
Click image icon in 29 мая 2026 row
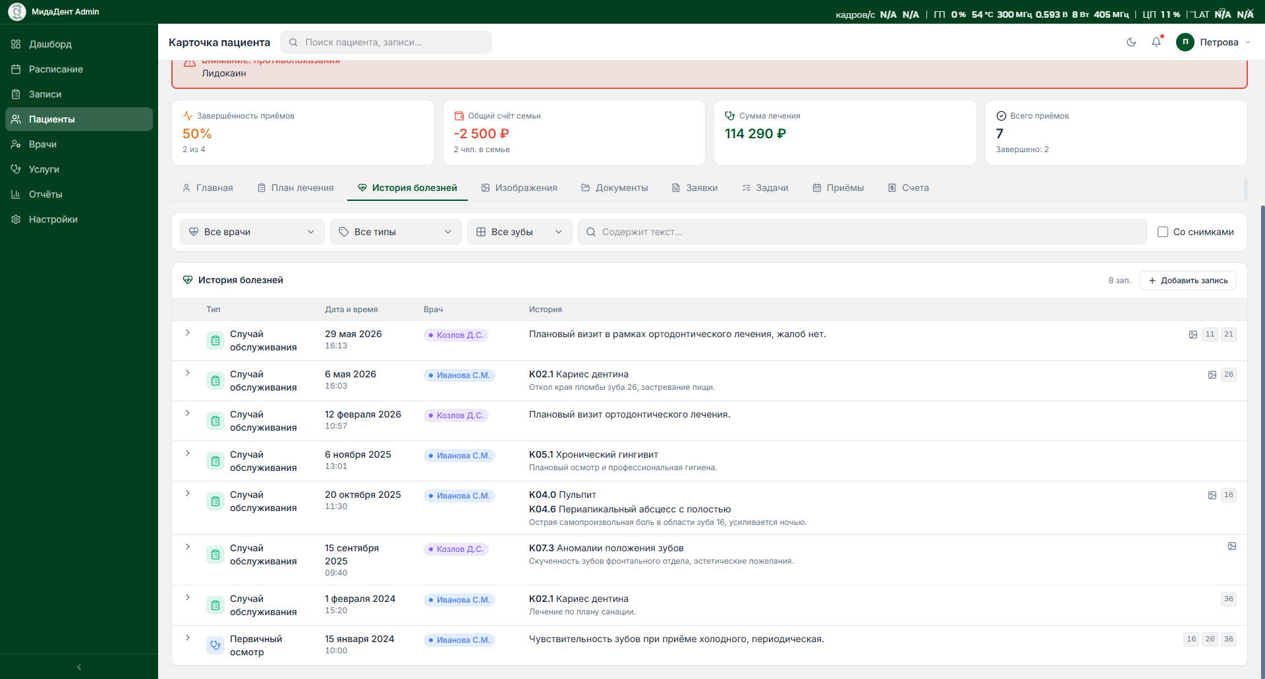coord(1193,335)
